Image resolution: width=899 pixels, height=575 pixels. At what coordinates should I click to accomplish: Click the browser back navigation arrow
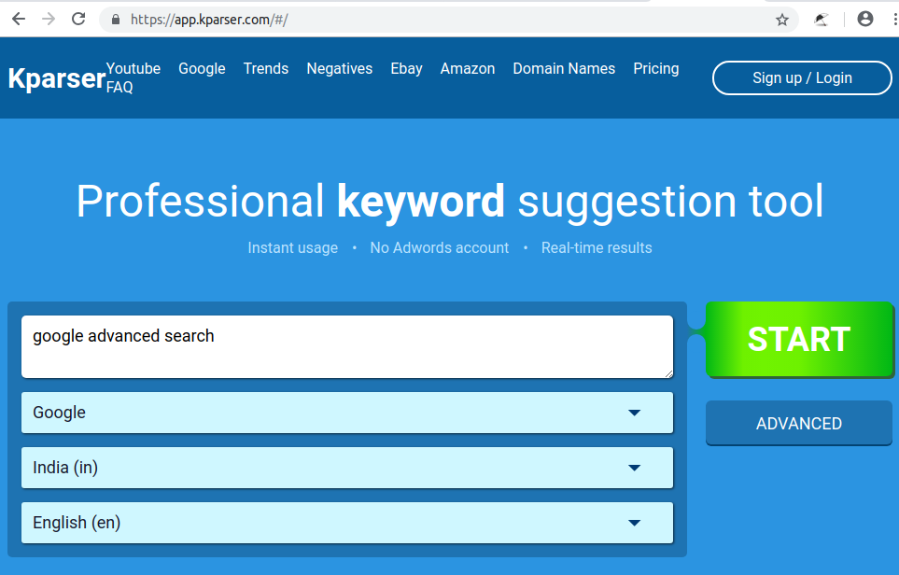19,19
